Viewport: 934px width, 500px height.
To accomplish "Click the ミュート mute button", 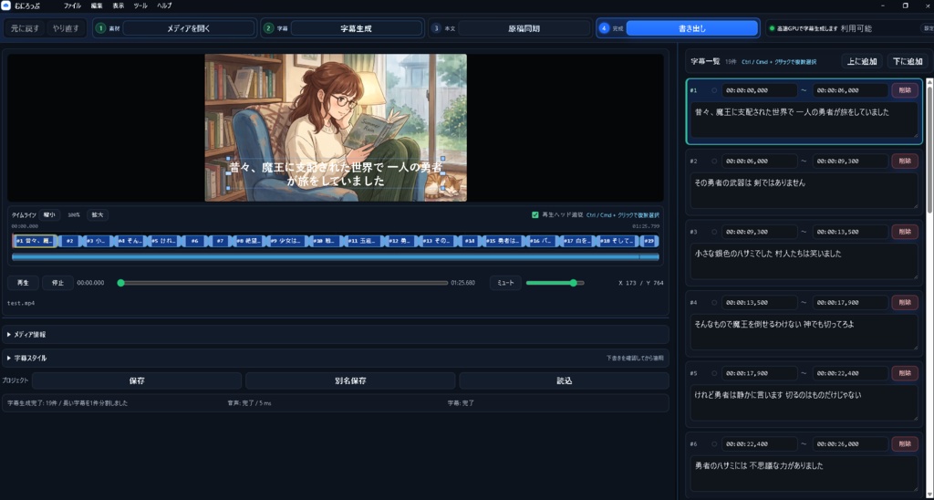I will [505, 283].
